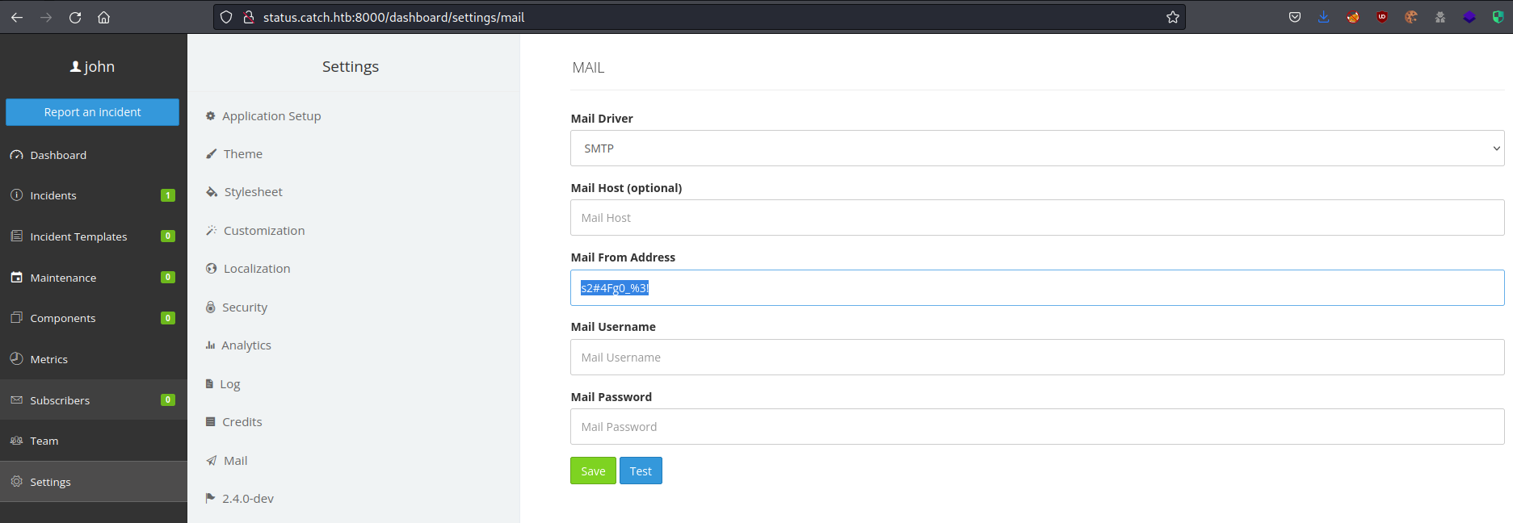The width and height of the screenshot is (1513, 523).
Task: Expand the Mail Driver SMTP dropdown
Action: pos(1037,149)
